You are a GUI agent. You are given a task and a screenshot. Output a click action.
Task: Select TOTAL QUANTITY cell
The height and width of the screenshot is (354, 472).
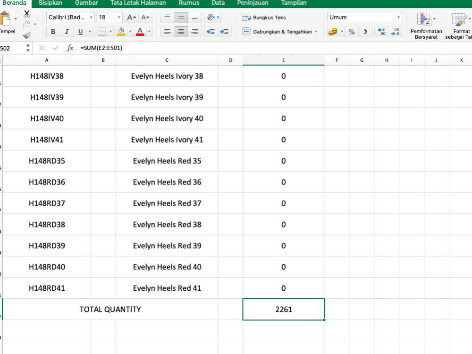(x=110, y=309)
